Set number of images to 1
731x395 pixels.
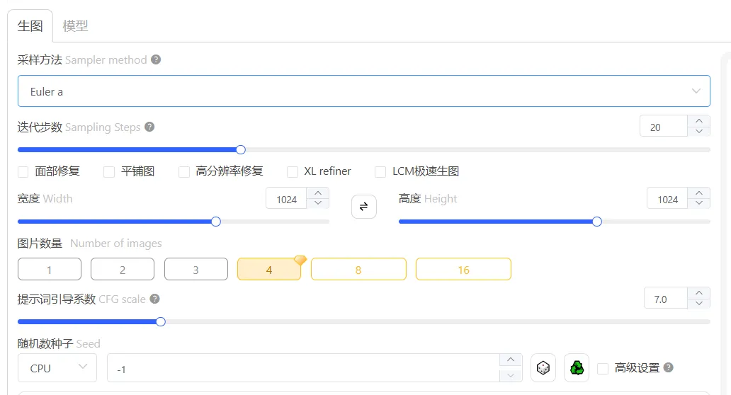point(49,270)
